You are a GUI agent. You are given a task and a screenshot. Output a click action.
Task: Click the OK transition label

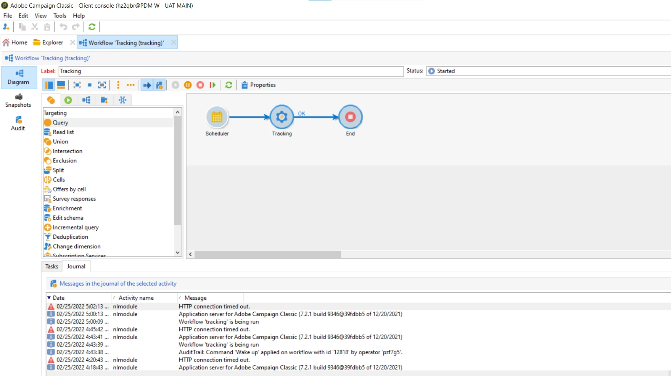(302, 113)
